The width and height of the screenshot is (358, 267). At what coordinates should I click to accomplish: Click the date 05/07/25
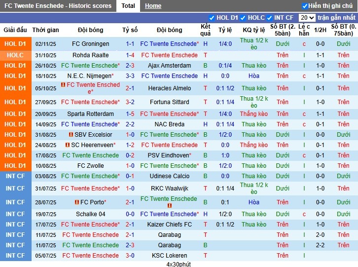[x=46, y=256]
